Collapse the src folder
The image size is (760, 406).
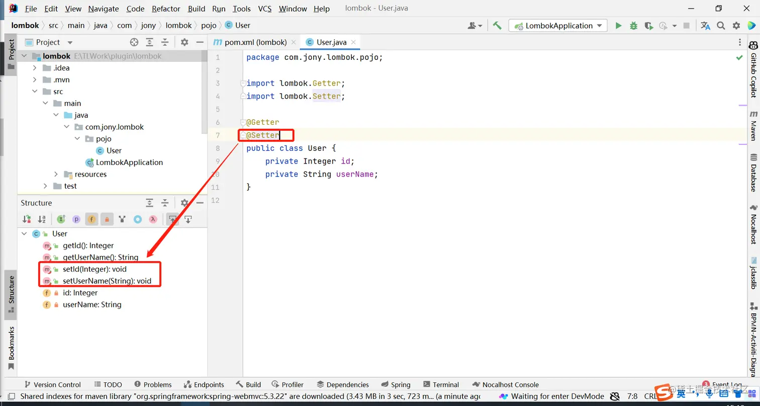point(34,92)
